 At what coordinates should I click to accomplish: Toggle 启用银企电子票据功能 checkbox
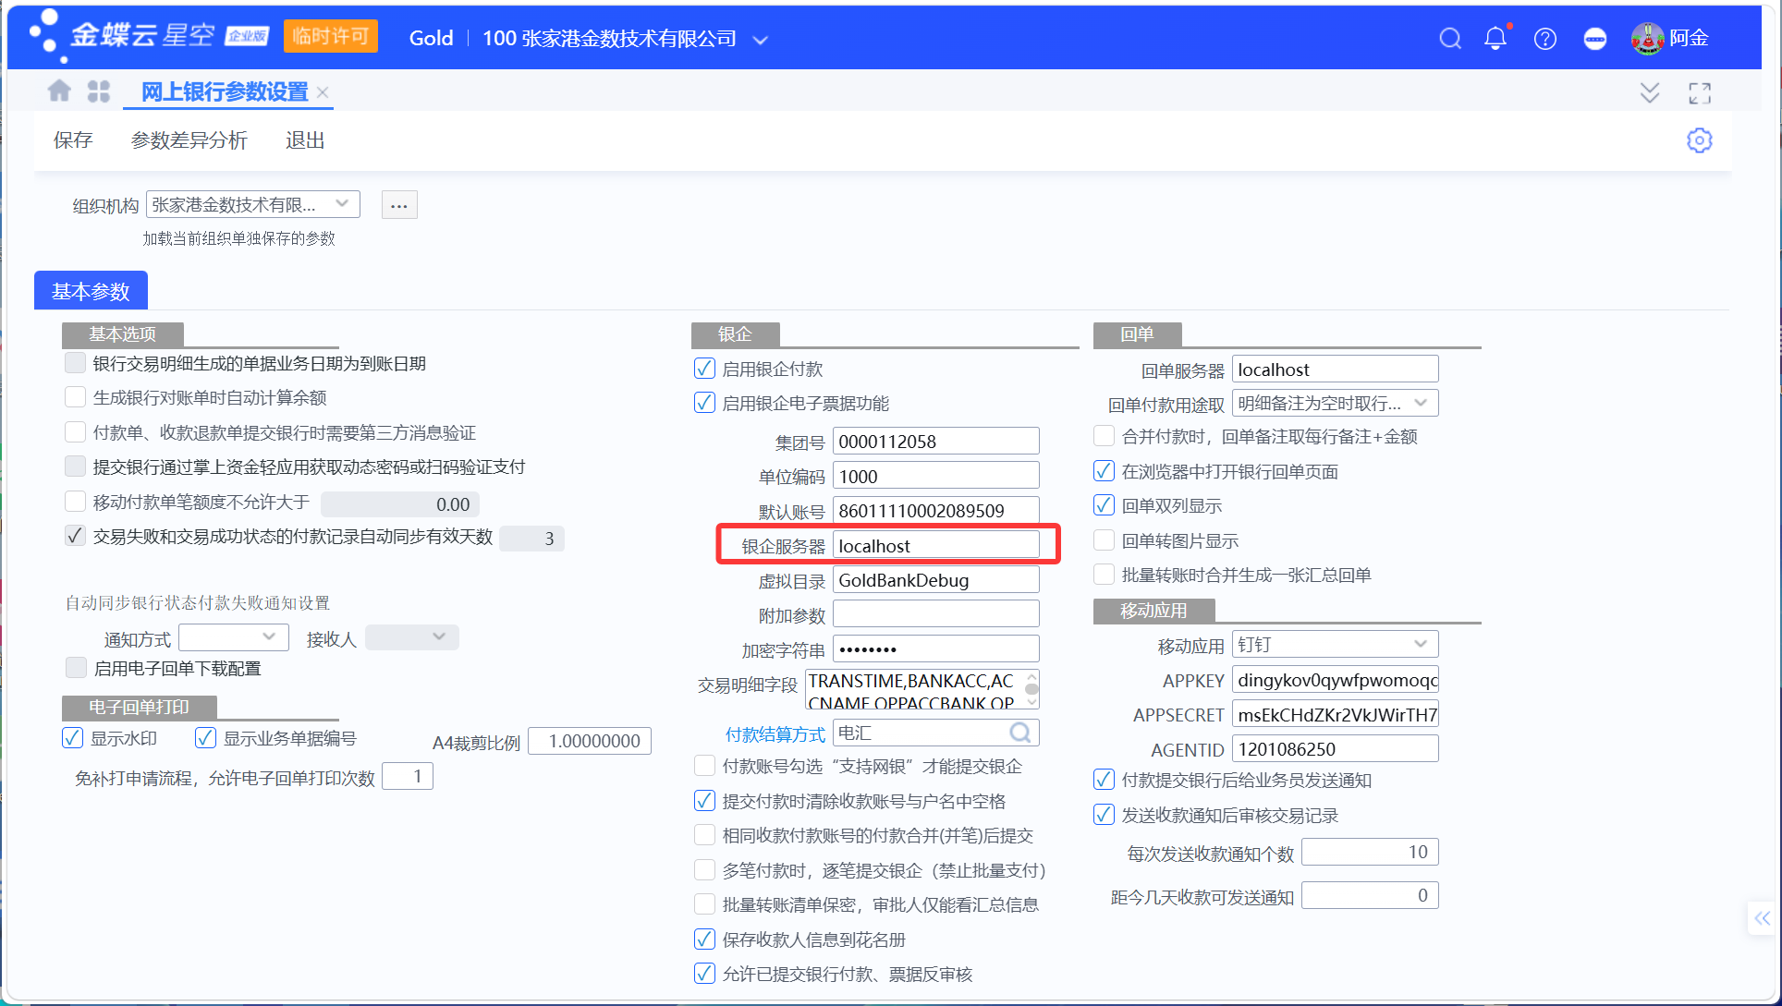704,403
